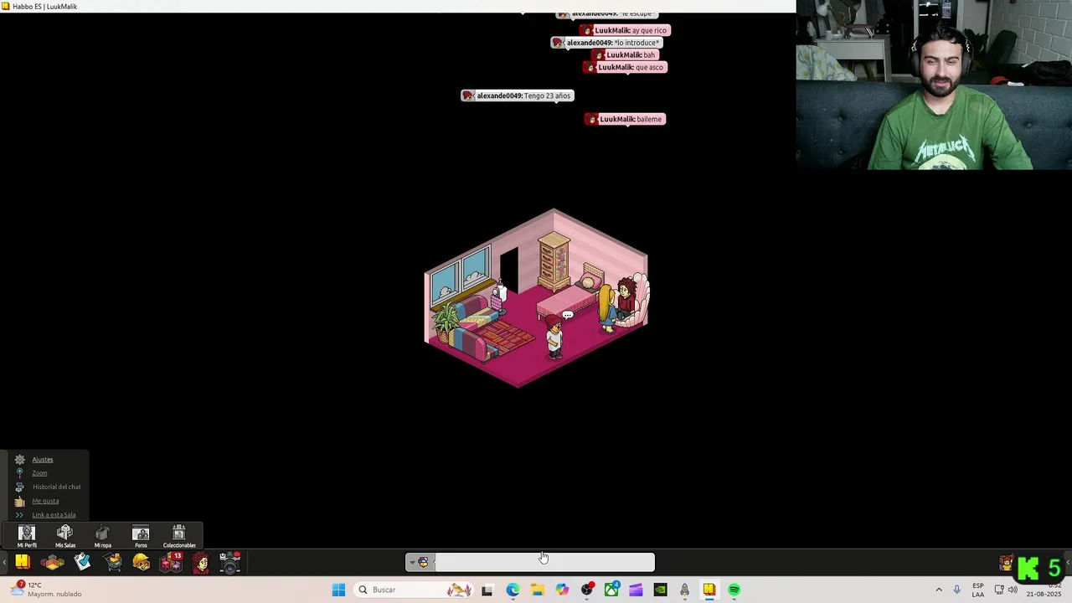Click alexande0049's 'Tengo 23 años' chat bubble
The height and width of the screenshot is (603, 1072).
coord(517,95)
